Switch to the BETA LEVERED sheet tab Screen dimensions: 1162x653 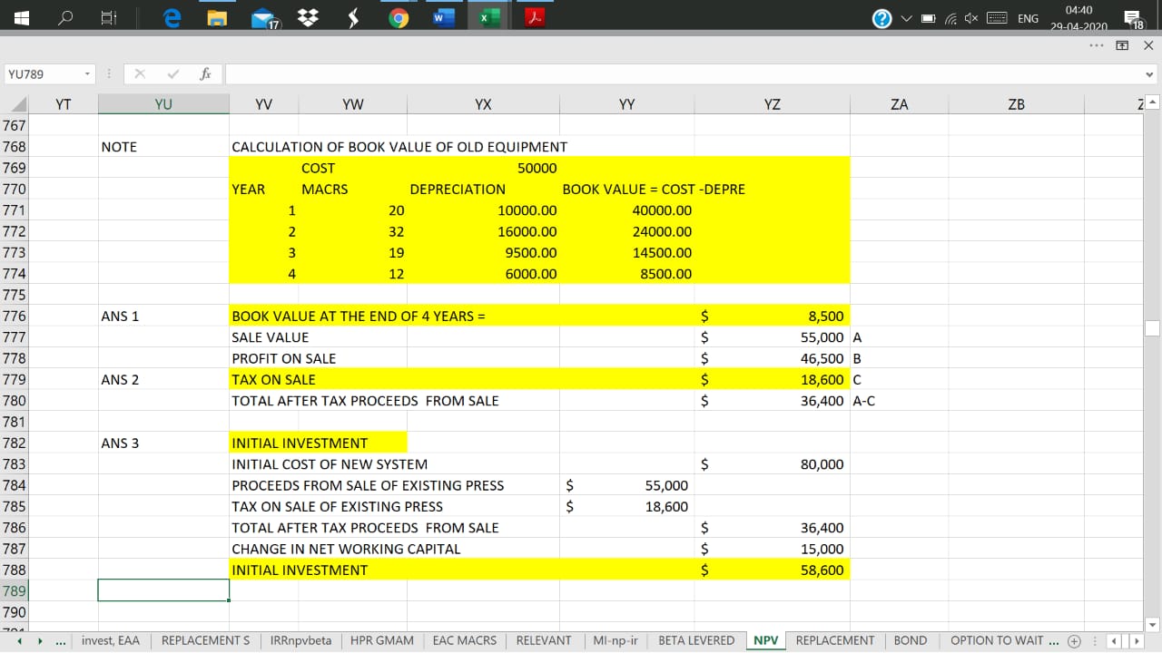[x=696, y=640]
